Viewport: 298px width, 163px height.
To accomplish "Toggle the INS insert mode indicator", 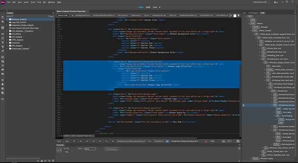I will tap(224, 141).
